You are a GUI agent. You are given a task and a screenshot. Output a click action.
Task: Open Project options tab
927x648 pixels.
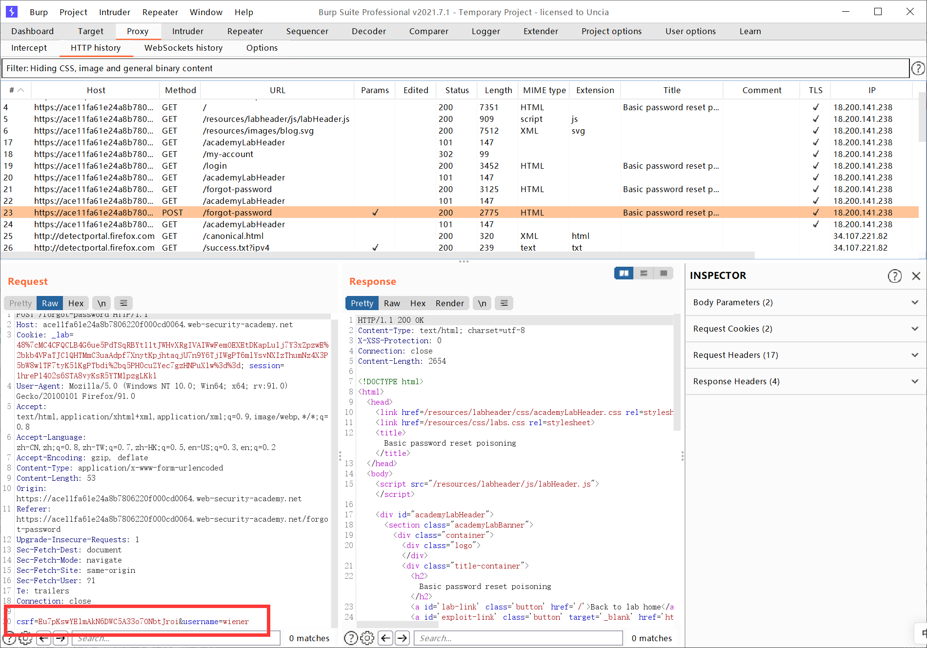(611, 31)
